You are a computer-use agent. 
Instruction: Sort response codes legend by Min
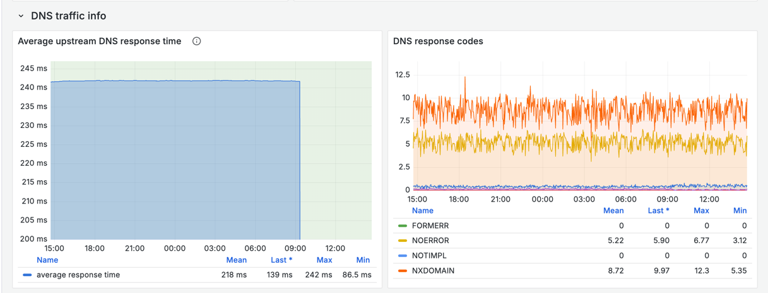[x=740, y=210]
